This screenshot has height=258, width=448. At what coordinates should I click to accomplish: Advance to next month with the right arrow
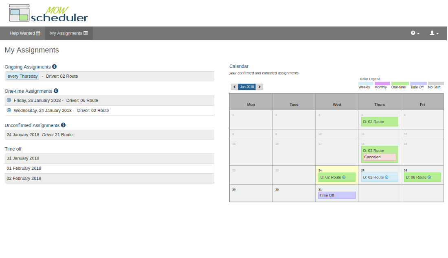(259, 87)
